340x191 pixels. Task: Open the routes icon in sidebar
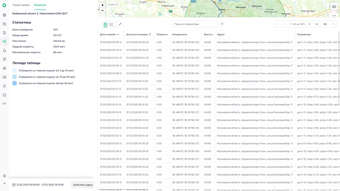[4, 24]
